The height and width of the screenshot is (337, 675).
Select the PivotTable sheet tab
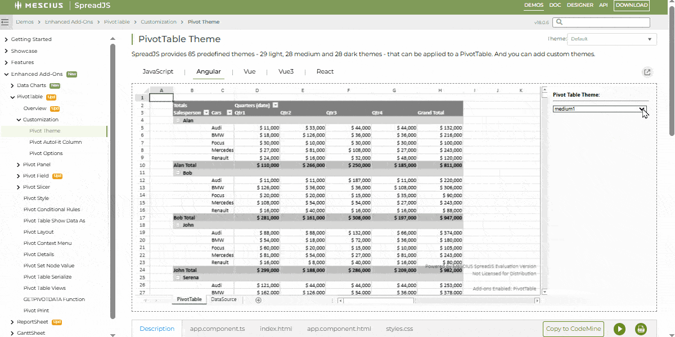coord(189,300)
